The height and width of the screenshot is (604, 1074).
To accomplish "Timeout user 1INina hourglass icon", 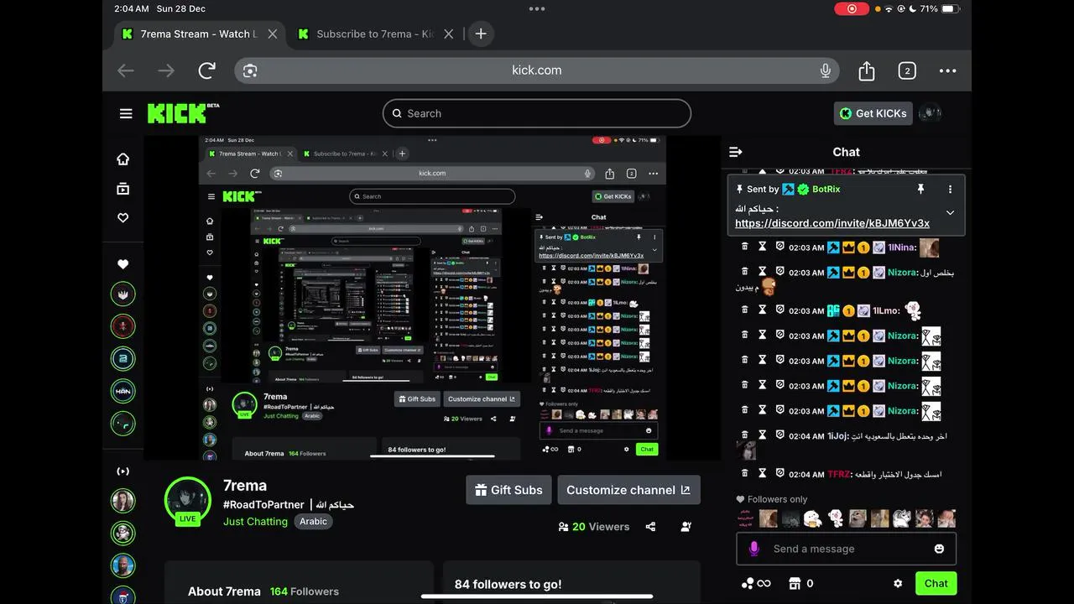I will 763,247.
